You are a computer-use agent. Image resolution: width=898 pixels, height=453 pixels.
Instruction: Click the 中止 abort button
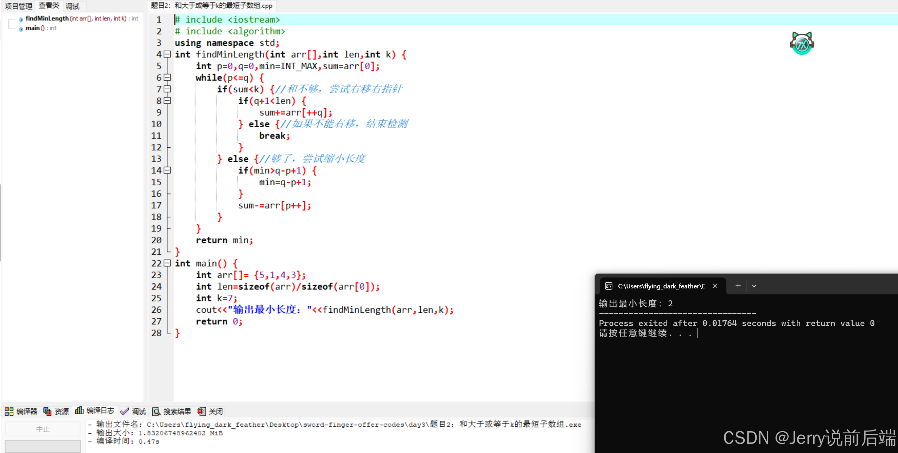(x=43, y=429)
